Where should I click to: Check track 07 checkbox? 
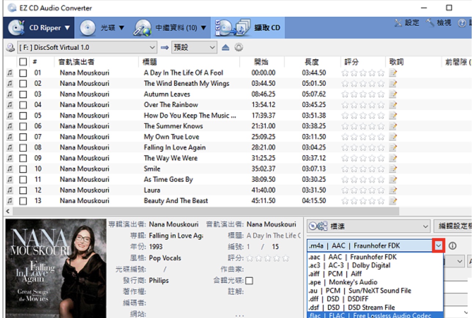point(23,137)
